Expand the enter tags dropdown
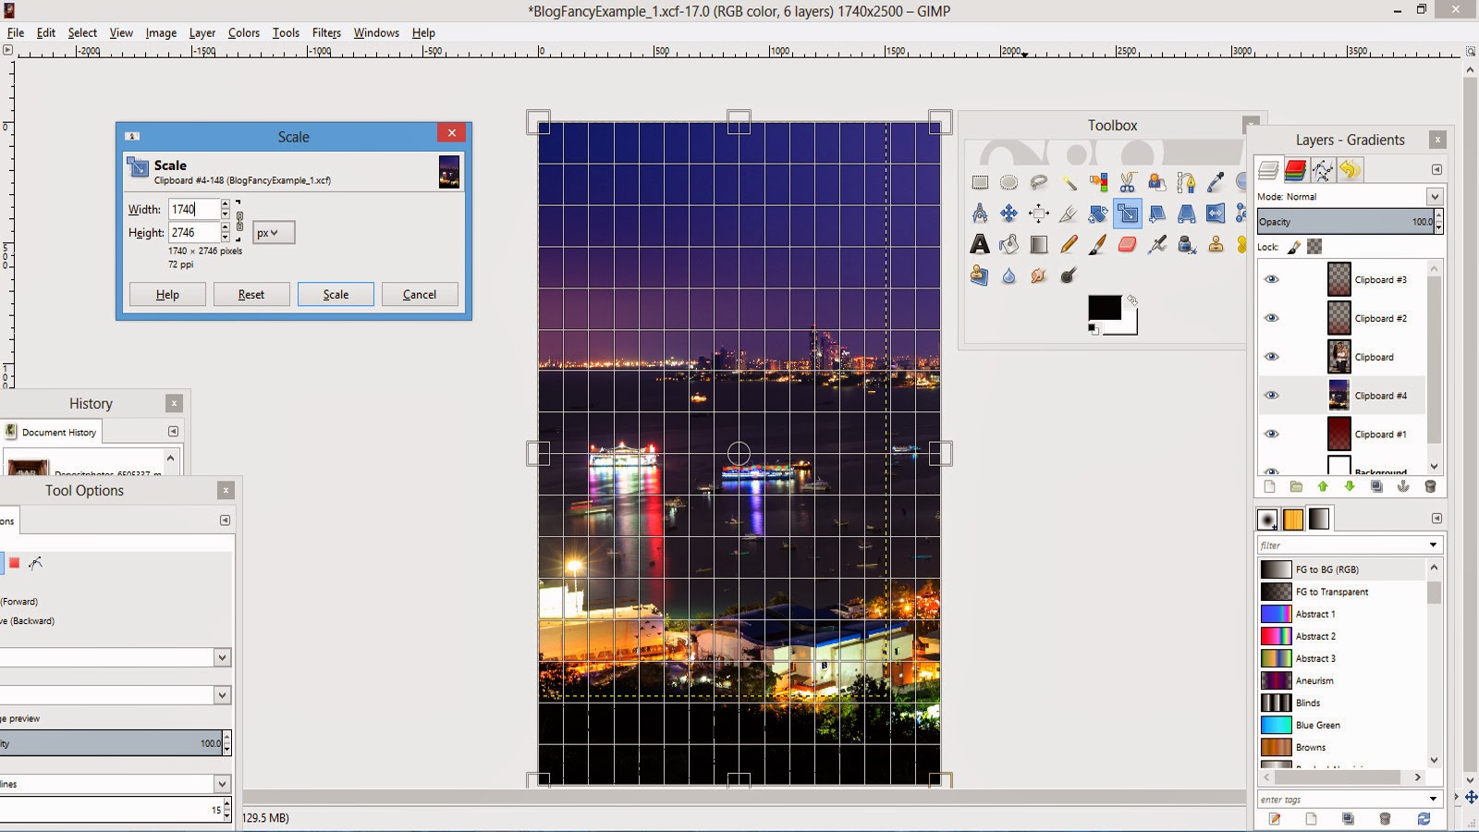 coord(1434,800)
